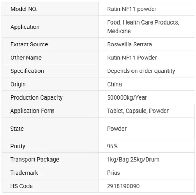Screen dimensions: 196x195
Task: Click the Prius trademark value
Action: pyautogui.click(x=113, y=173)
